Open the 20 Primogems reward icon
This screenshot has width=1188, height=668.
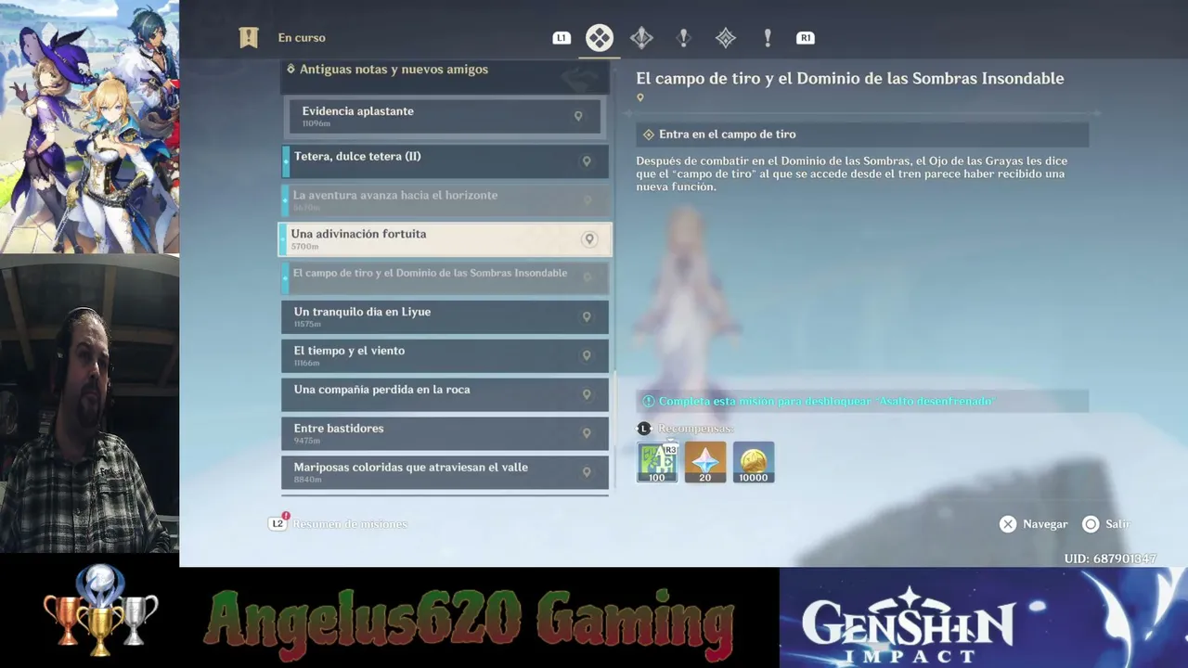(705, 462)
